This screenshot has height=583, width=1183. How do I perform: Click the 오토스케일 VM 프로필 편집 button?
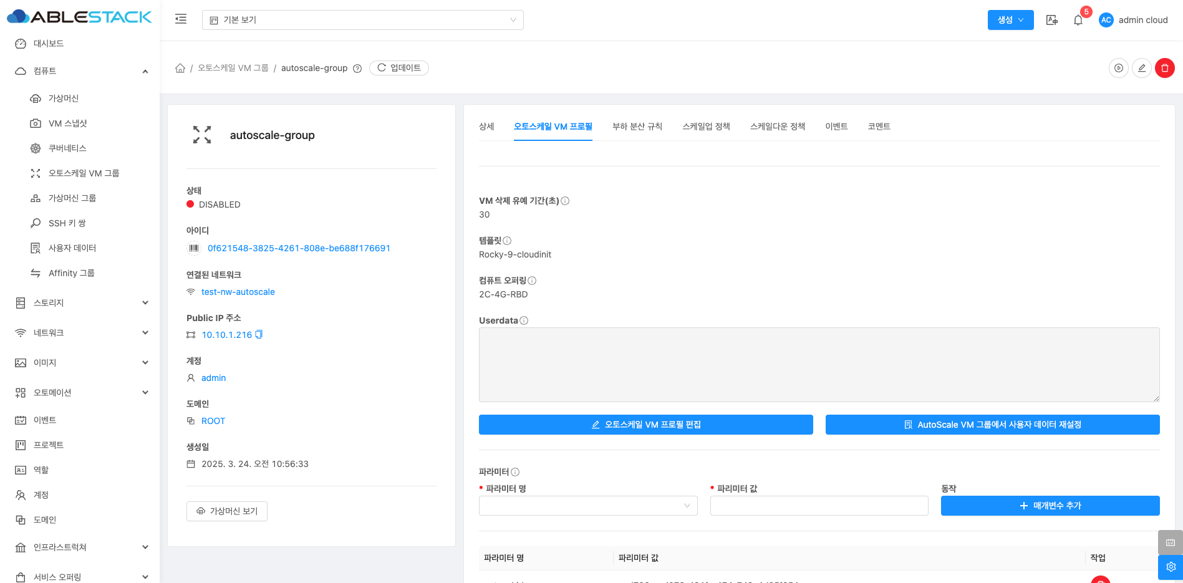point(645,425)
